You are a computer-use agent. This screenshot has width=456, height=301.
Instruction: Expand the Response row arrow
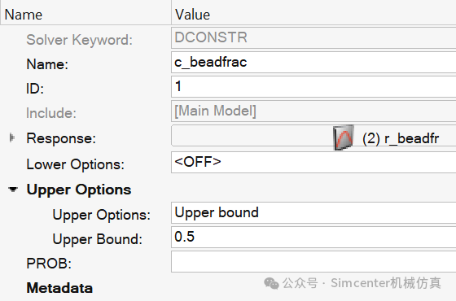tap(11, 137)
